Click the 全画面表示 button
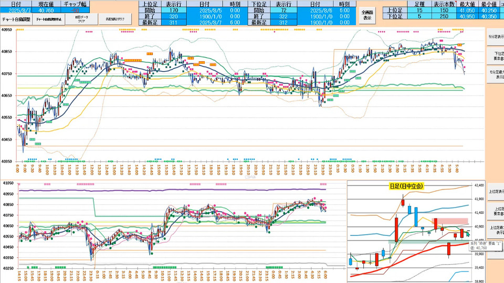This screenshot has height=283, width=504. pos(367,15)
